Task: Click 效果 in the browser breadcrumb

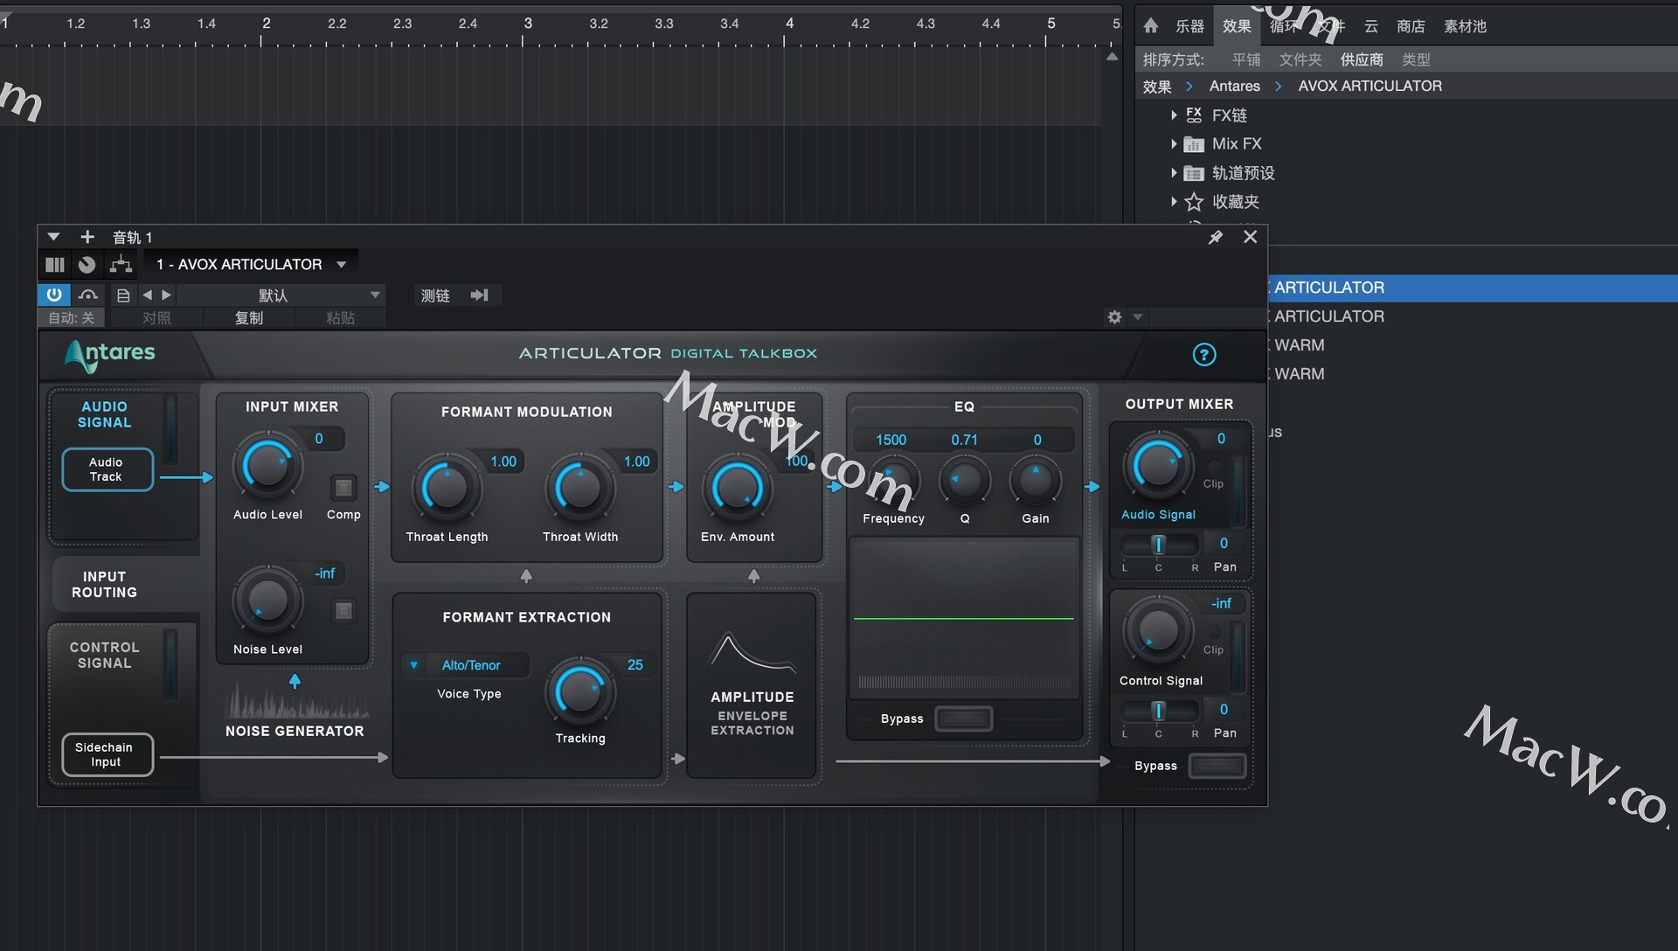Action: [1157, 86]
